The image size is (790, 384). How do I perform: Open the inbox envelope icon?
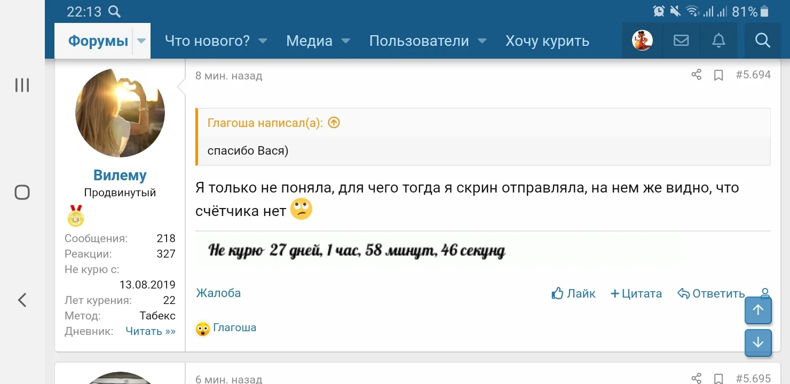tap(681, 40)
